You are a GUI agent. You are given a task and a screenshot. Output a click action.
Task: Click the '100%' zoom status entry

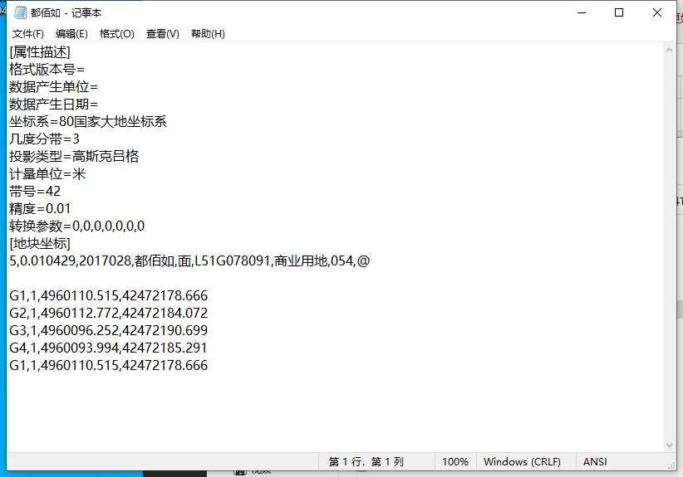pos(455,462)
